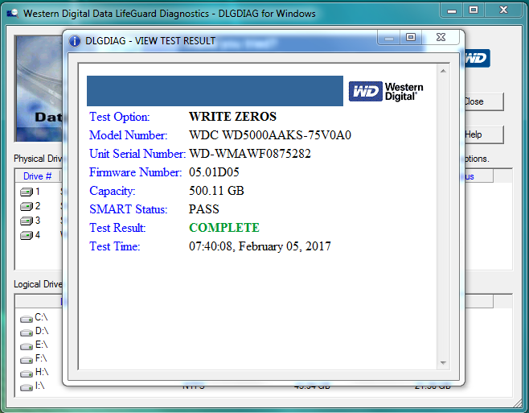529x413 pixels.
Task: Click the Capacity: label
Action: coord(112,191)
